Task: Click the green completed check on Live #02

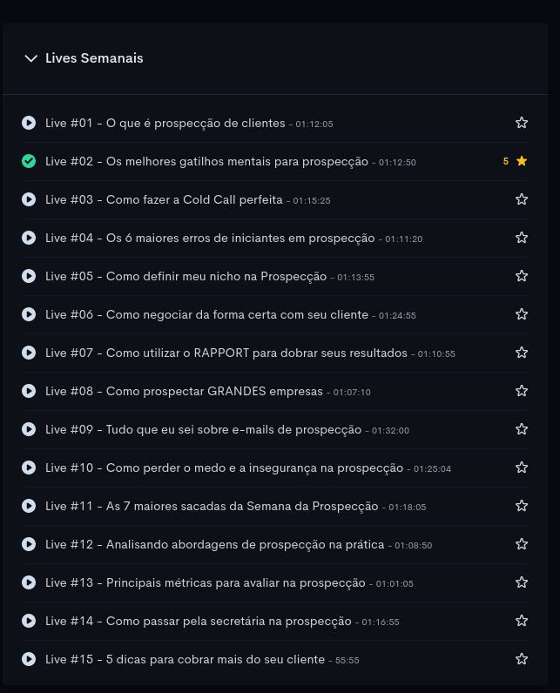Action: (29, 161)
